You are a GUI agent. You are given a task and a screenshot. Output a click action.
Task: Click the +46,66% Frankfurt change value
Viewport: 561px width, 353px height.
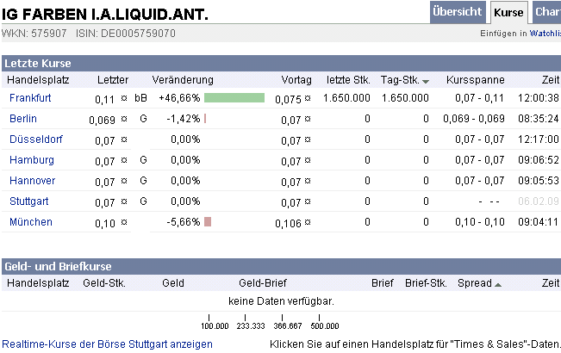point(179,98)
